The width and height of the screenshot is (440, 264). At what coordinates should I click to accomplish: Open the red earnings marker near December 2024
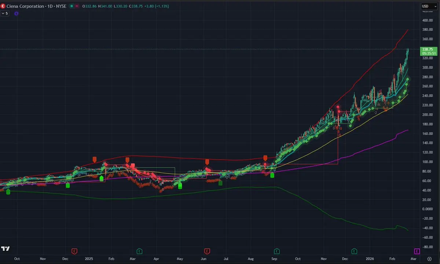74,251
